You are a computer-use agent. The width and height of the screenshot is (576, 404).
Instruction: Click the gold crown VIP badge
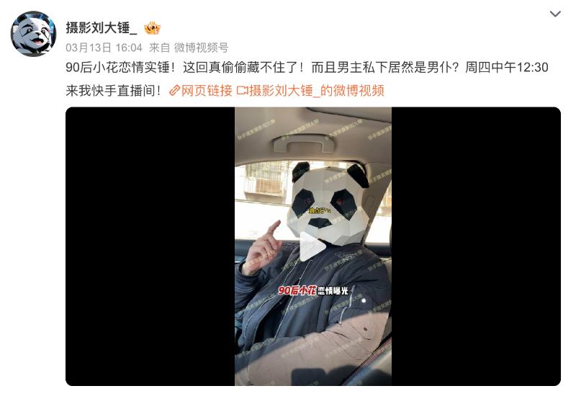[152, 28]
